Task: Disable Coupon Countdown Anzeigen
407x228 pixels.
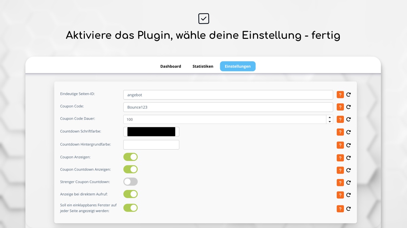Action: click(x=131, y=169)
